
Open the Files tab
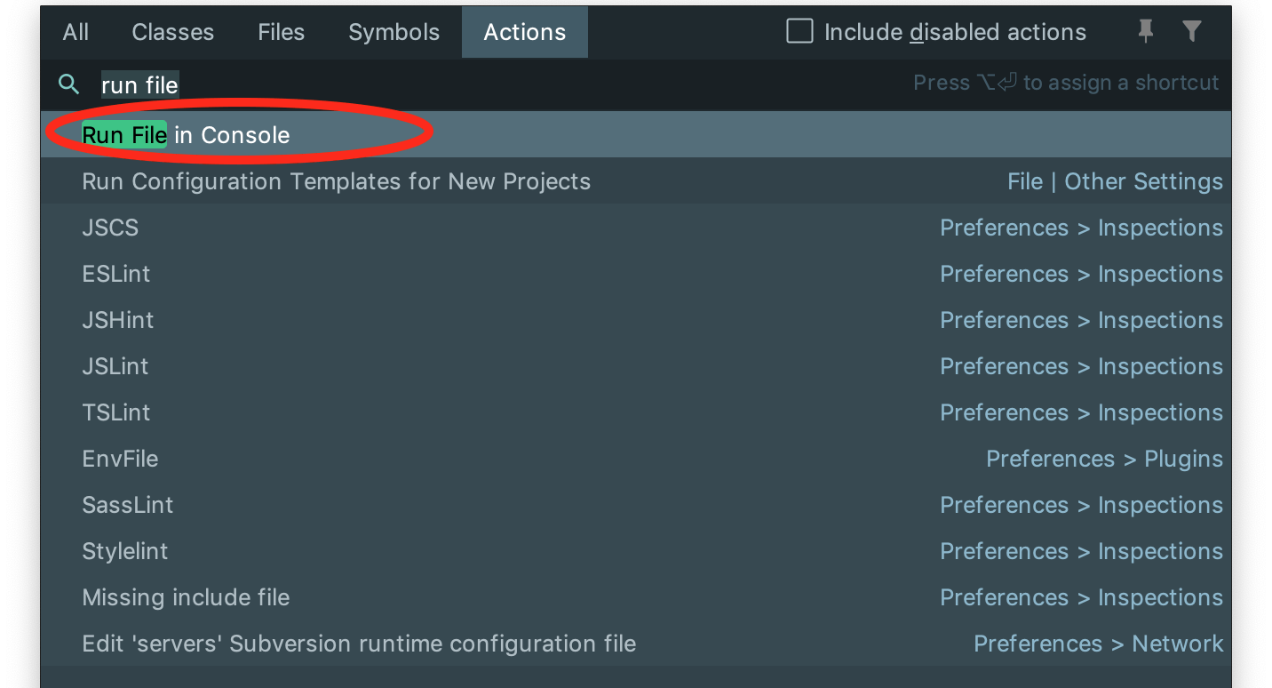tap(282, 32)
